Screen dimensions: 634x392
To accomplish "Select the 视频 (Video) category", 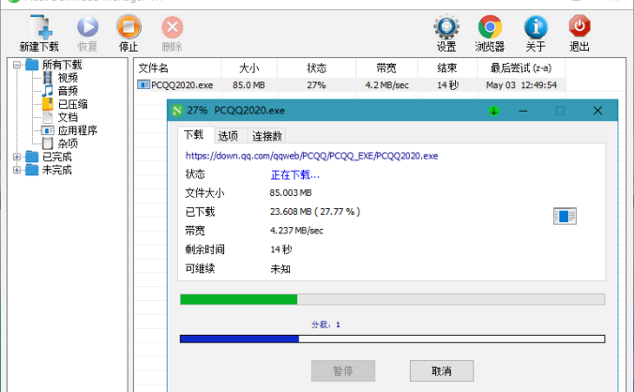I will [68, 78].
